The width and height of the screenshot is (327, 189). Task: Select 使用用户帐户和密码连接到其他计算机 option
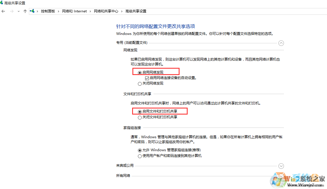pyautogui.click(x=140, y=156)
